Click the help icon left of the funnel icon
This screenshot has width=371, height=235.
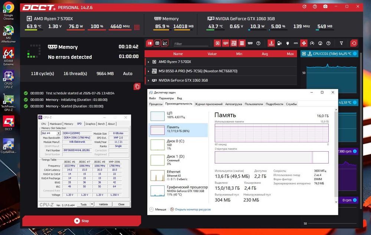328,43
